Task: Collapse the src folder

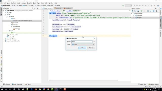Action: tap(5, 15)
